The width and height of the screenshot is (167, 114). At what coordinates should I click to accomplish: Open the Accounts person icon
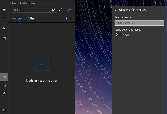coord(4,28)
